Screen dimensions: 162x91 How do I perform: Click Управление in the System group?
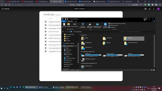coord(112,27)
